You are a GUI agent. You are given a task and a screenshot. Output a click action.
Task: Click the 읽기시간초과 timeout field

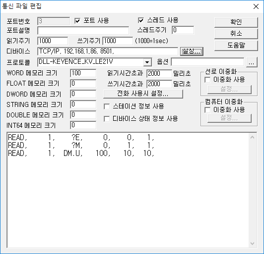pos(159,74)
